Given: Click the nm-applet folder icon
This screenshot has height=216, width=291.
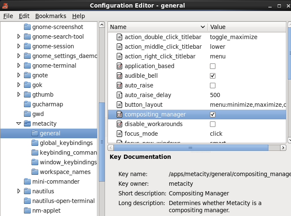Looking at the screenshot, I should point(27,211).
